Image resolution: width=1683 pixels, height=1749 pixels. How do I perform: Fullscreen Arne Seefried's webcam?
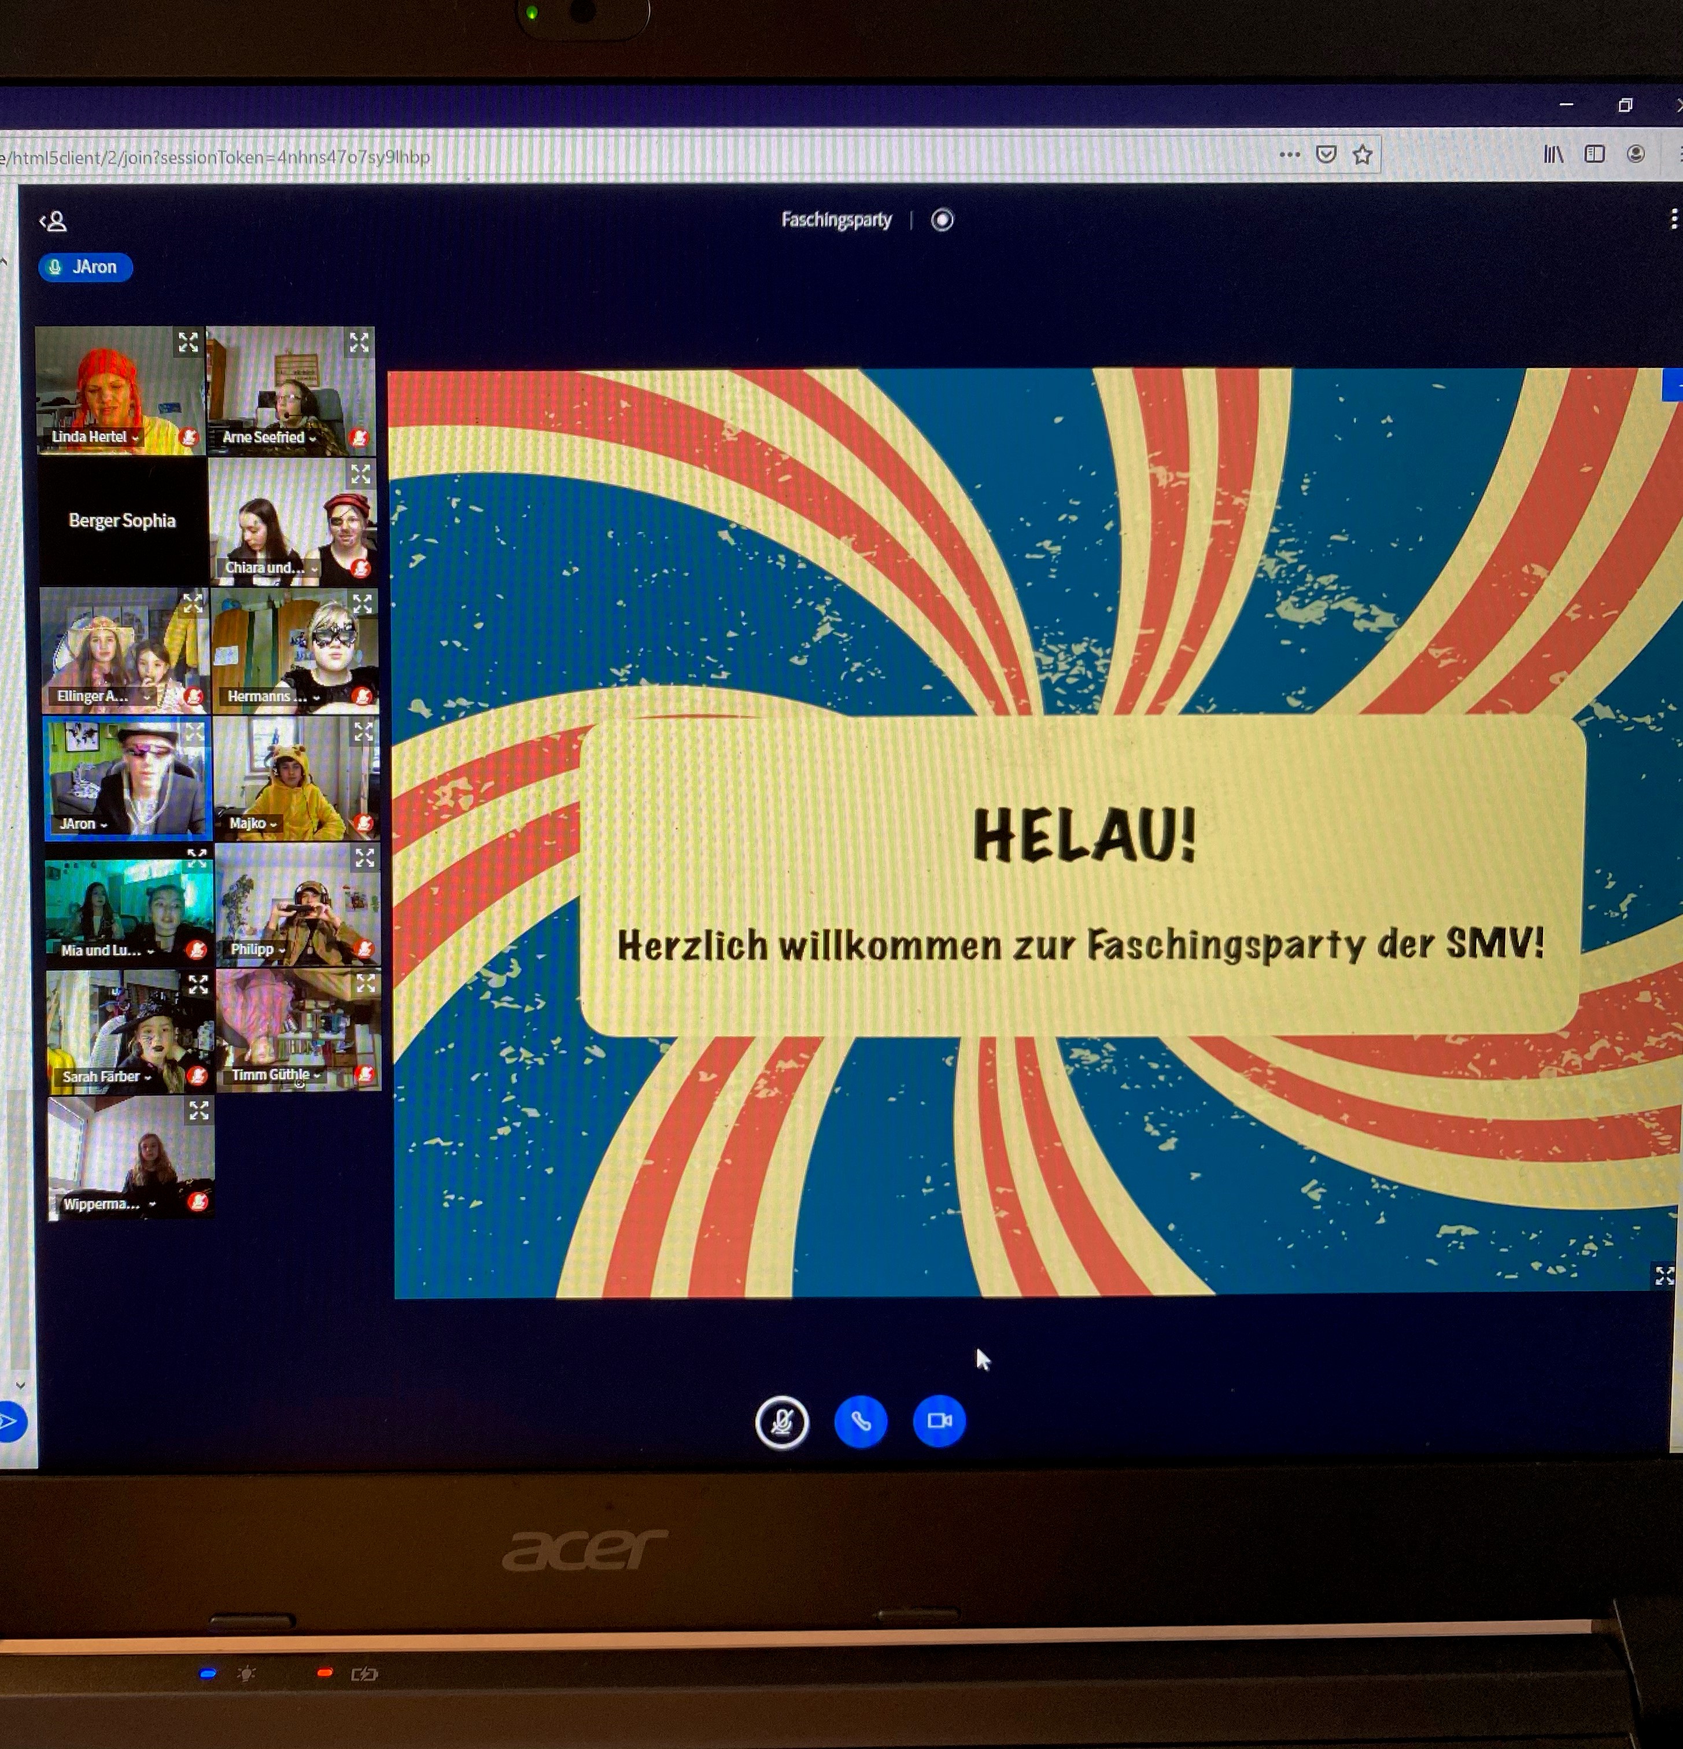pos(359,342)
